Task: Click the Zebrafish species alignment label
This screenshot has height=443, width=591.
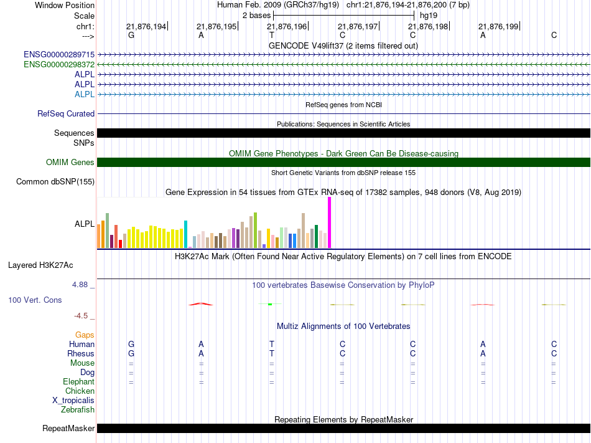Action: coord(78,409)
